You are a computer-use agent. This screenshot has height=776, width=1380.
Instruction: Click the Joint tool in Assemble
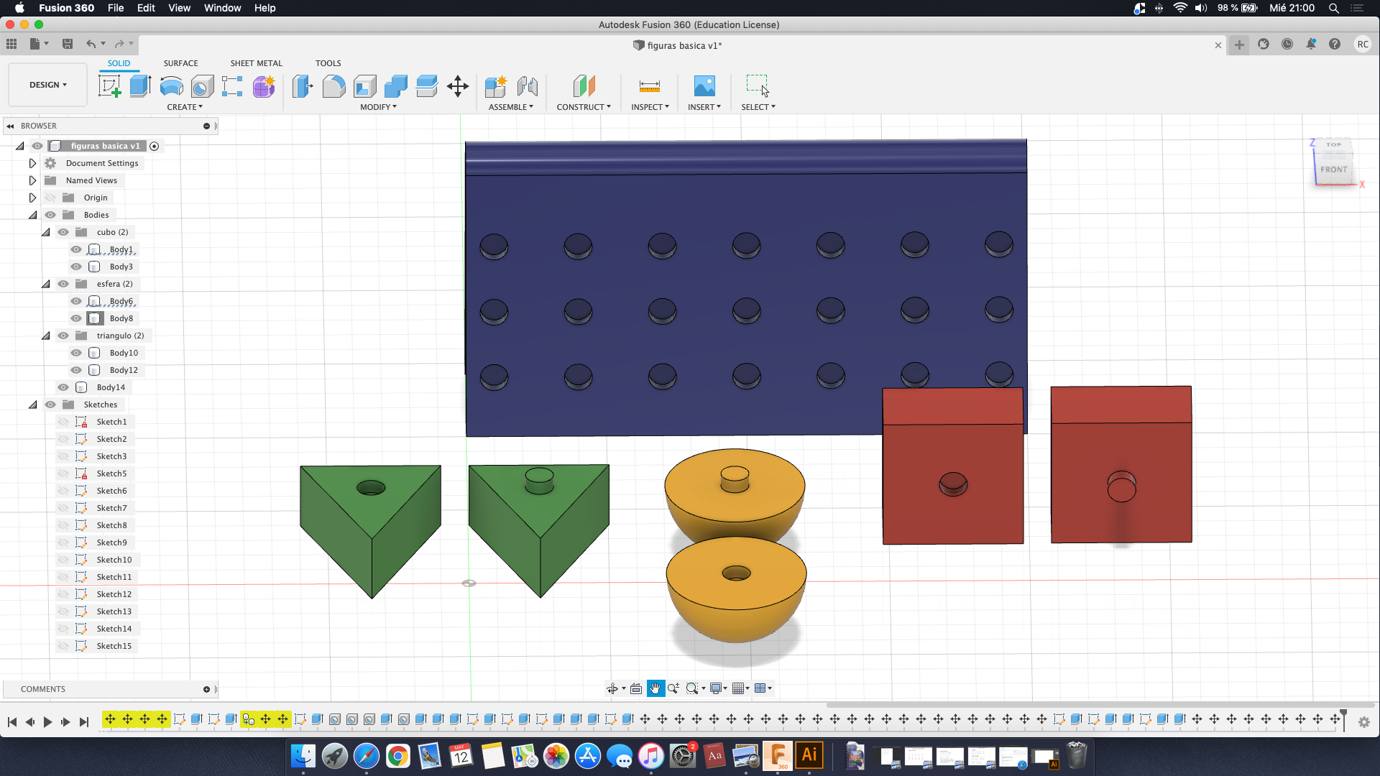528,86
